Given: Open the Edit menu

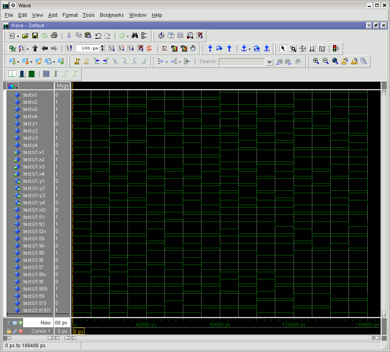Looking at the screenshot, I should [x=22, y=15].
